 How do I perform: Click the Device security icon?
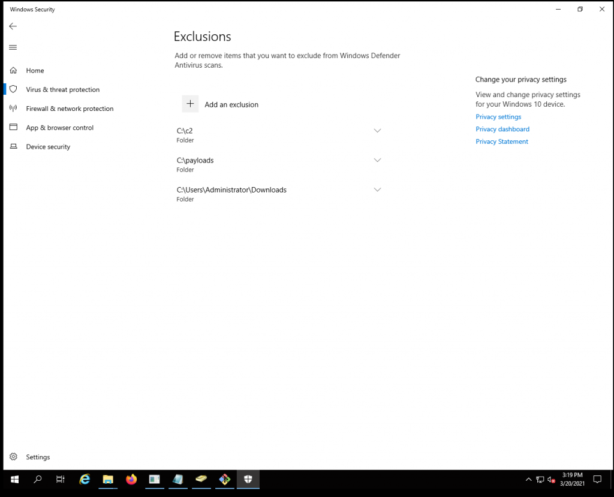13,146
